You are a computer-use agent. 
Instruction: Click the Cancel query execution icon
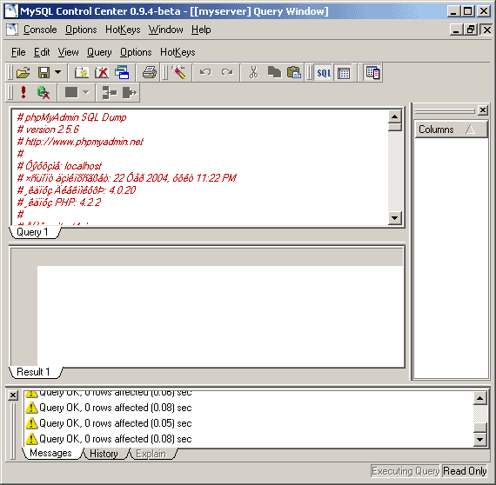pos(44,93)
